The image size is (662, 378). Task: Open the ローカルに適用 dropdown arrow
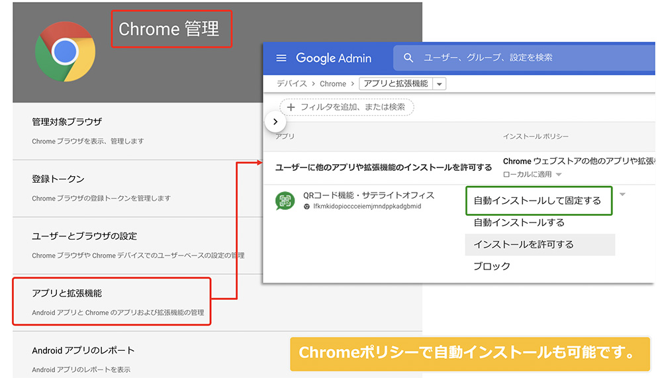[x=559, y=174]
